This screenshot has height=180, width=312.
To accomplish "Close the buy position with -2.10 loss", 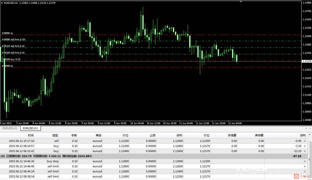I will (305, 146).
